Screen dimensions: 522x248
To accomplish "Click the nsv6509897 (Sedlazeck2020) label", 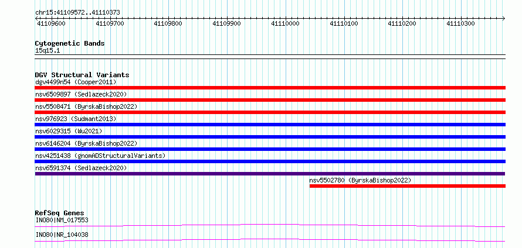I will click(x=81, y=94).
